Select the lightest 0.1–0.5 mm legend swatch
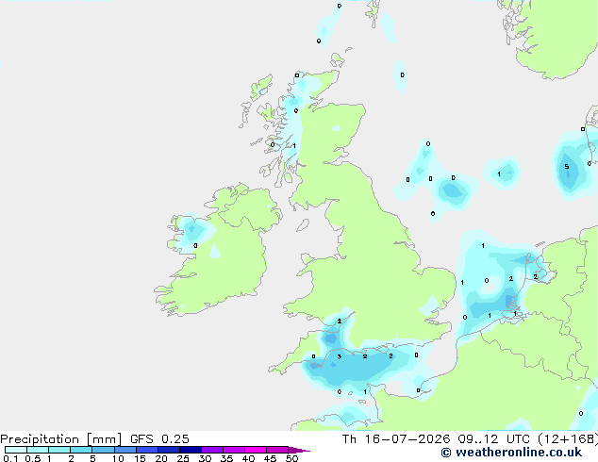The width and height of the screenshot is (598, 462). coord(16,450)
